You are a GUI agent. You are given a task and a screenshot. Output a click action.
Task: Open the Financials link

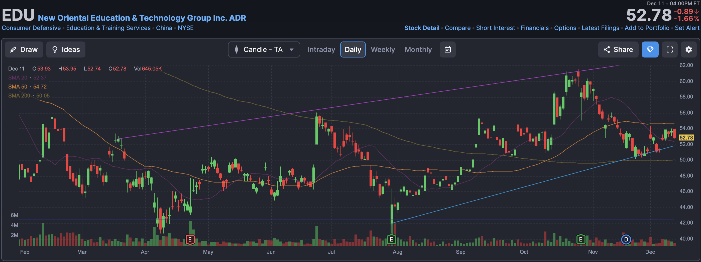(x=534, y=28)
